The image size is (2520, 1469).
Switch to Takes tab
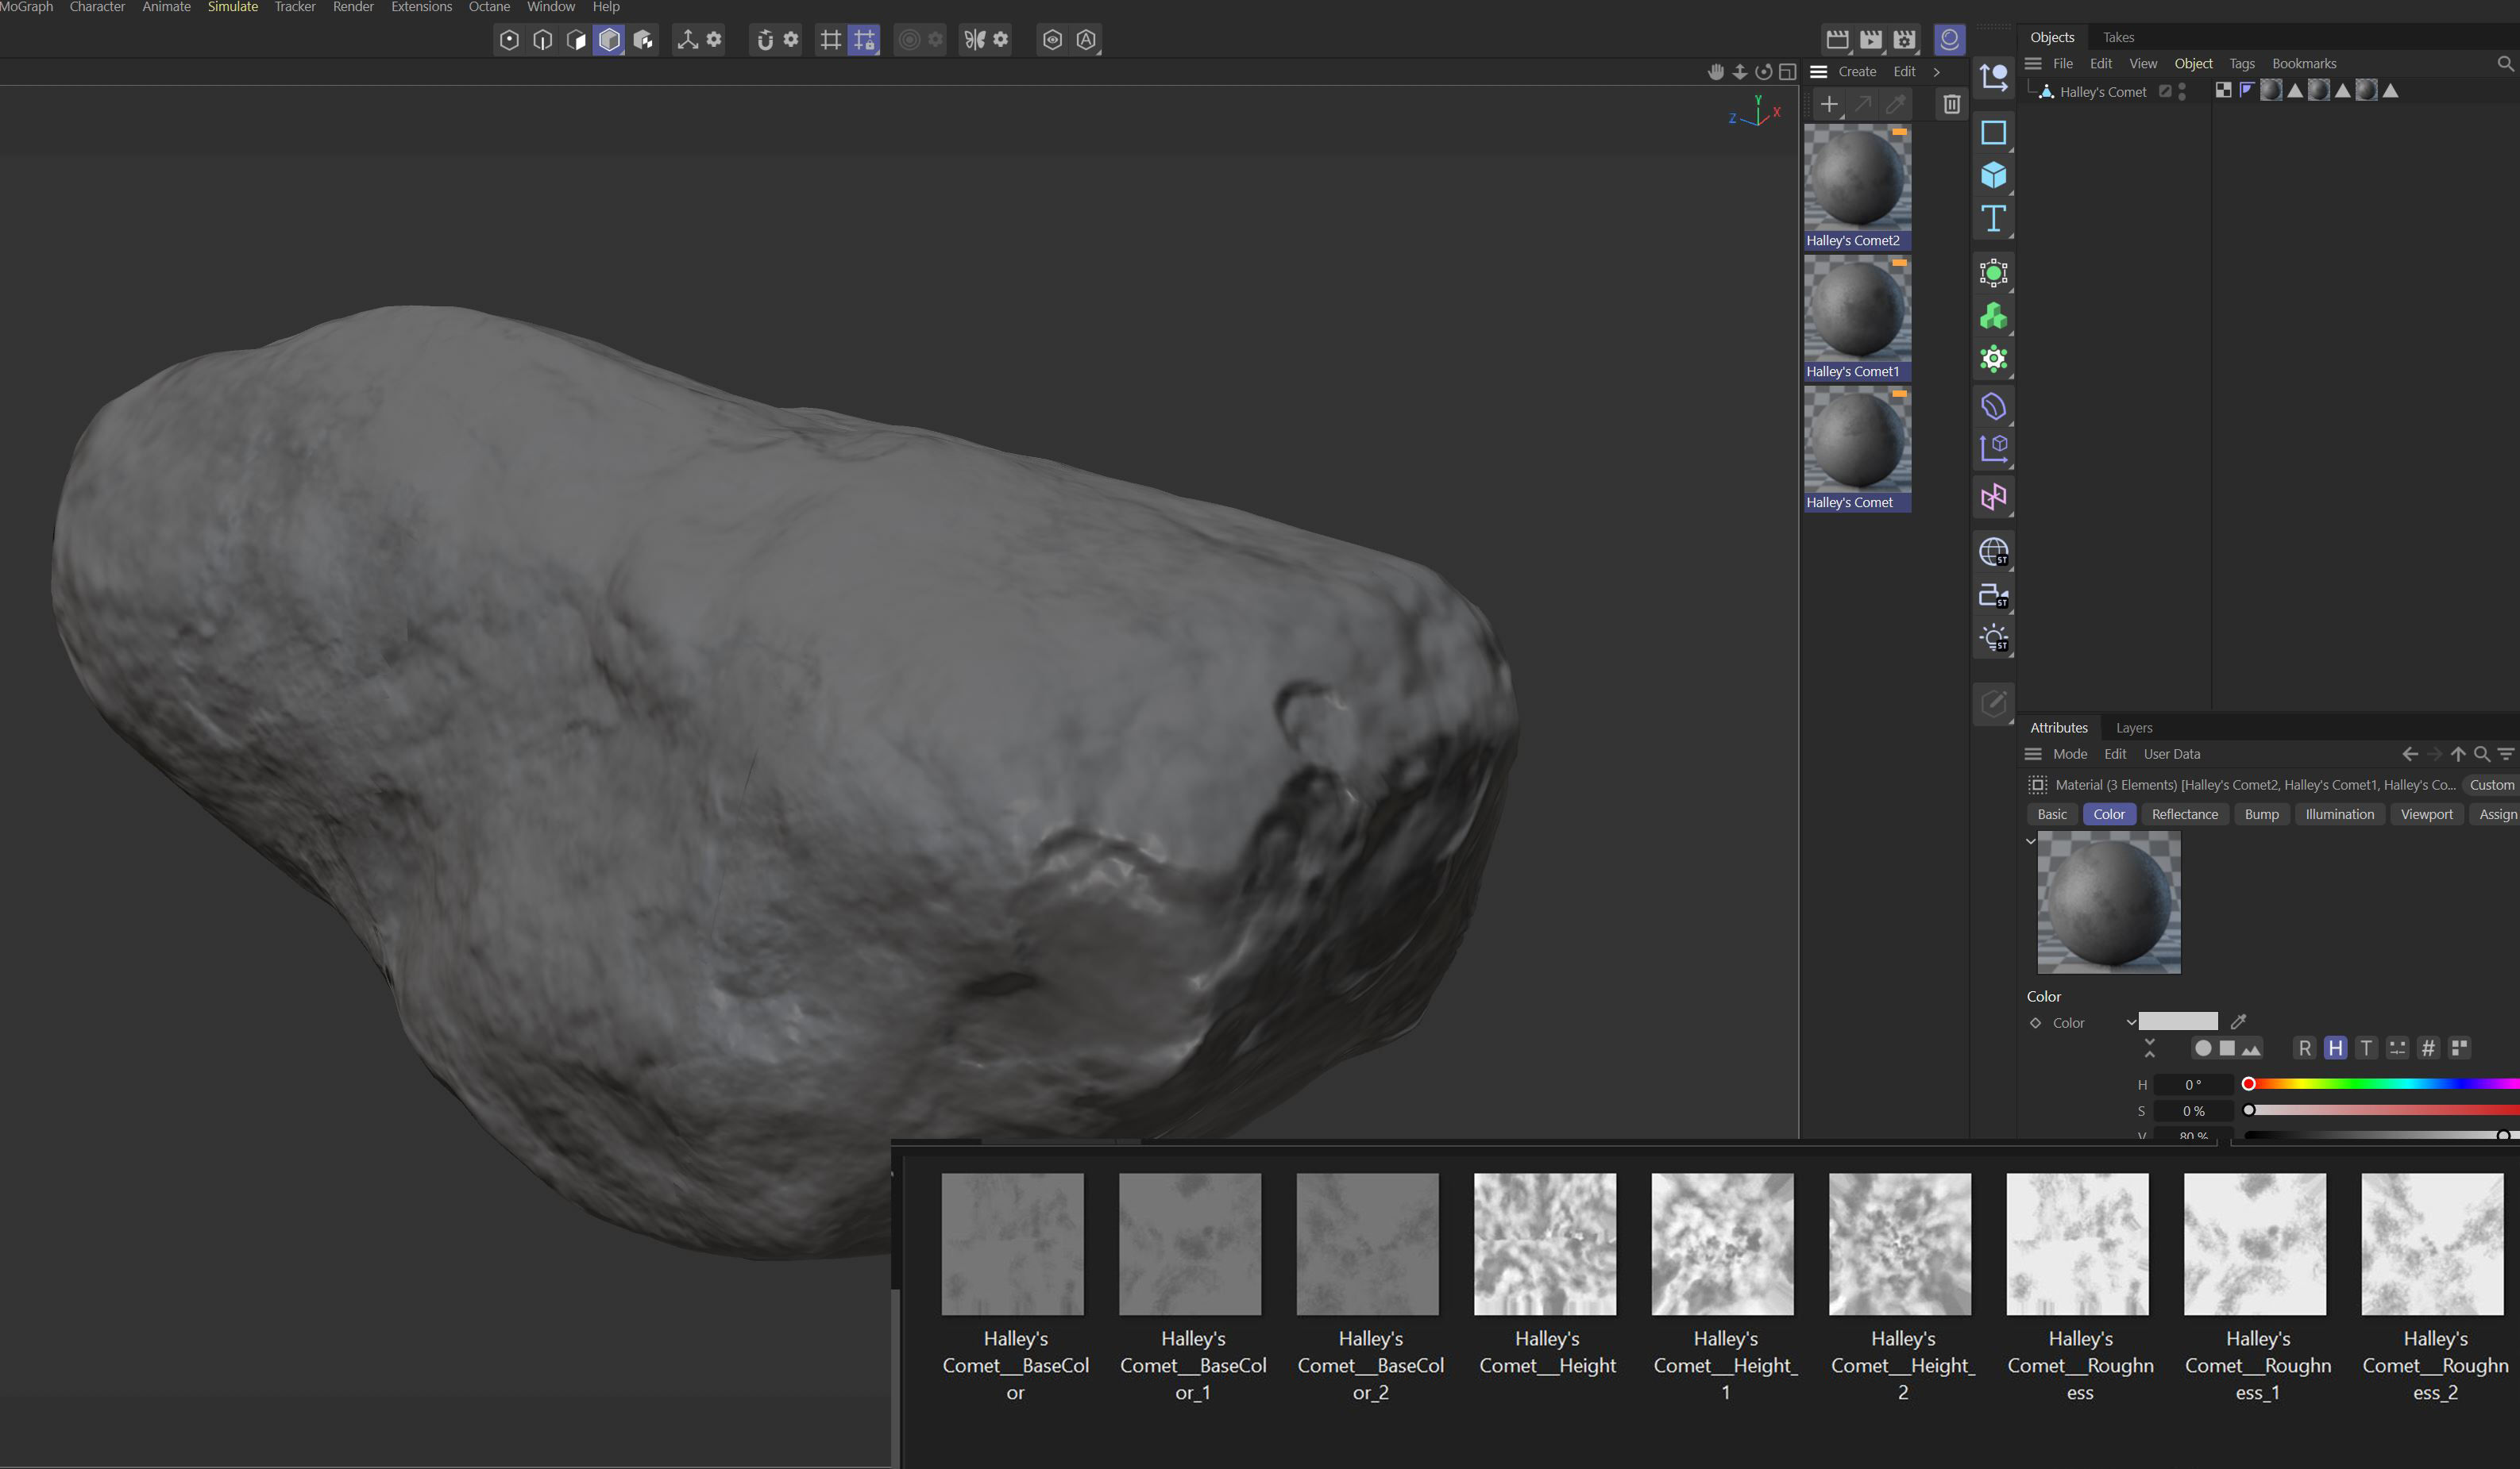click(2118, 37)
